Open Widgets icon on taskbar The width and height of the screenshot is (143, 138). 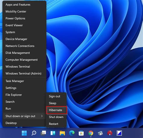[x=53, y=133]
